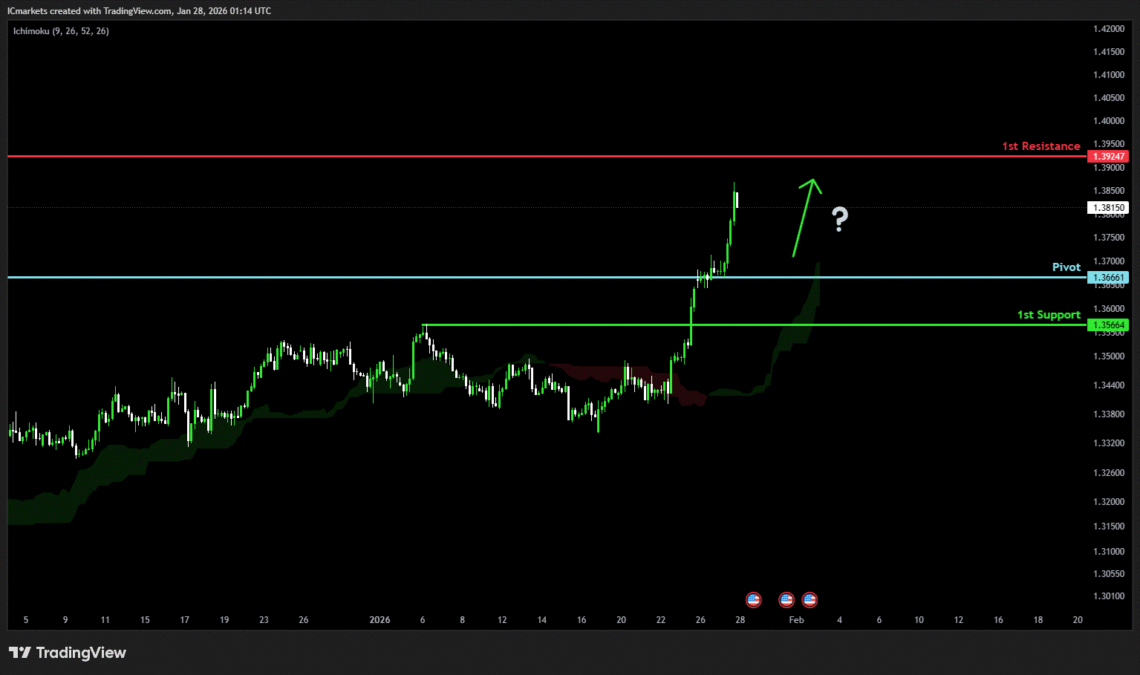This screenshot has width=1140, height=675.
Task: Click the leftmost US flag event icon
Action: [753, 599]
